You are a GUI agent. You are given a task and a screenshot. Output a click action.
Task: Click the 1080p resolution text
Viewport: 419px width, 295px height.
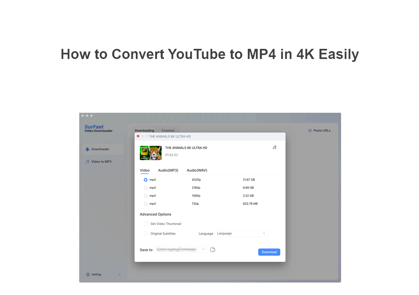coord(196,196)
